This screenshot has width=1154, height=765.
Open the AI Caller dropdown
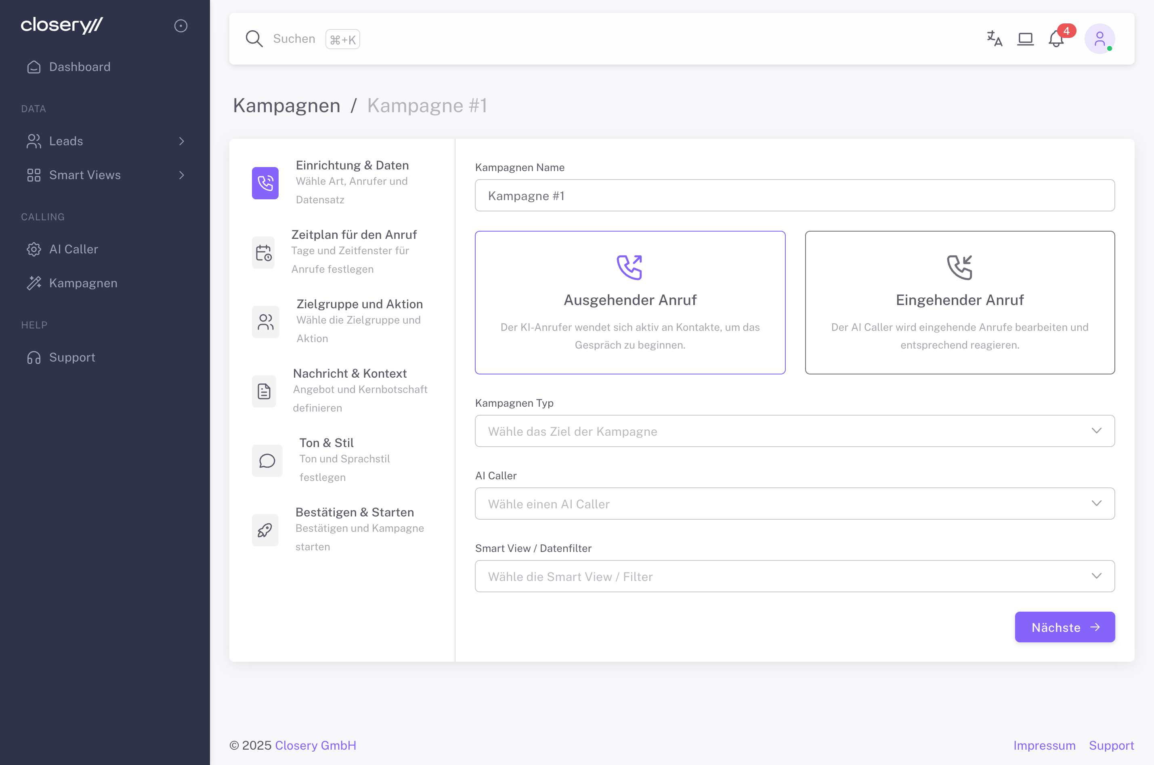click(x=794, y=504)
